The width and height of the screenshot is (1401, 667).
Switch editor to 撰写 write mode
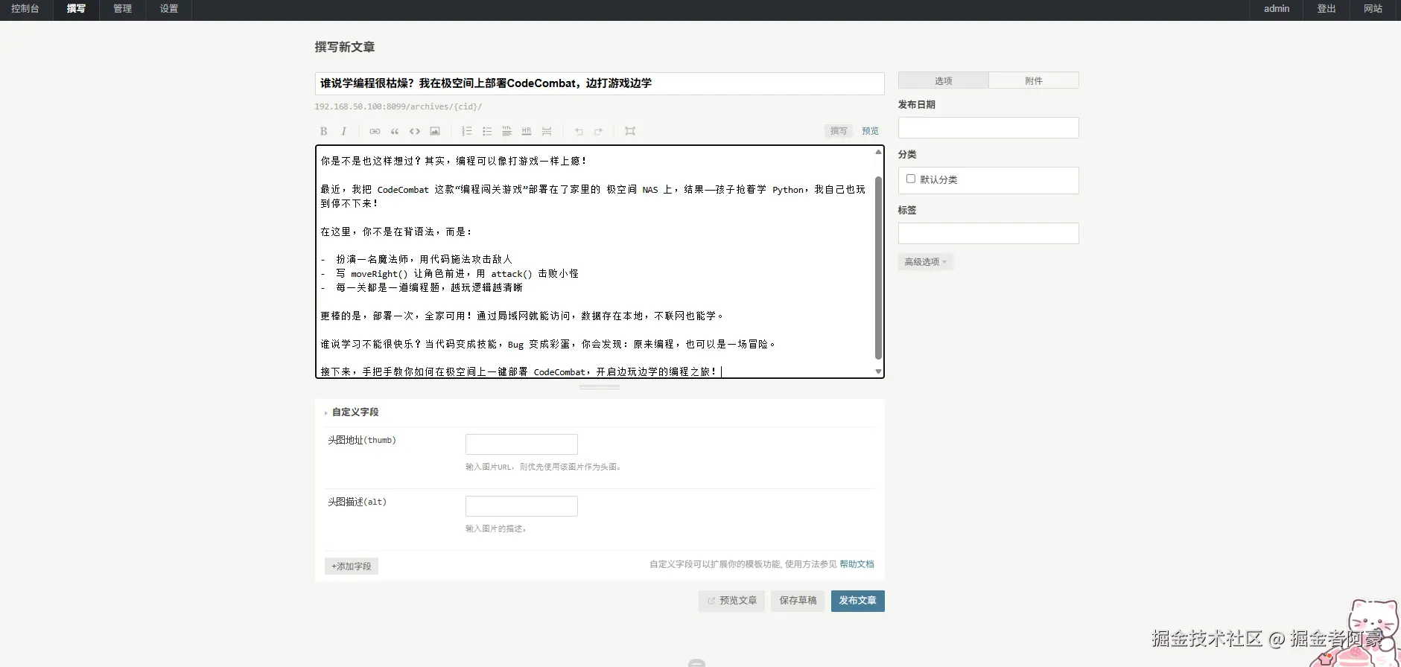click(839, 131)
